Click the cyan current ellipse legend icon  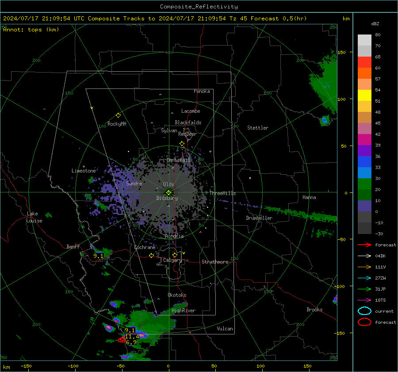coord(364,311)
